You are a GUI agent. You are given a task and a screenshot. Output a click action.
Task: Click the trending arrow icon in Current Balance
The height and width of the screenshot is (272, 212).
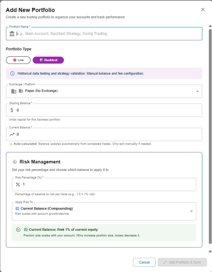12,134
